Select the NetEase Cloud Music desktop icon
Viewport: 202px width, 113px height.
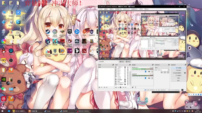tap(4, 99)
